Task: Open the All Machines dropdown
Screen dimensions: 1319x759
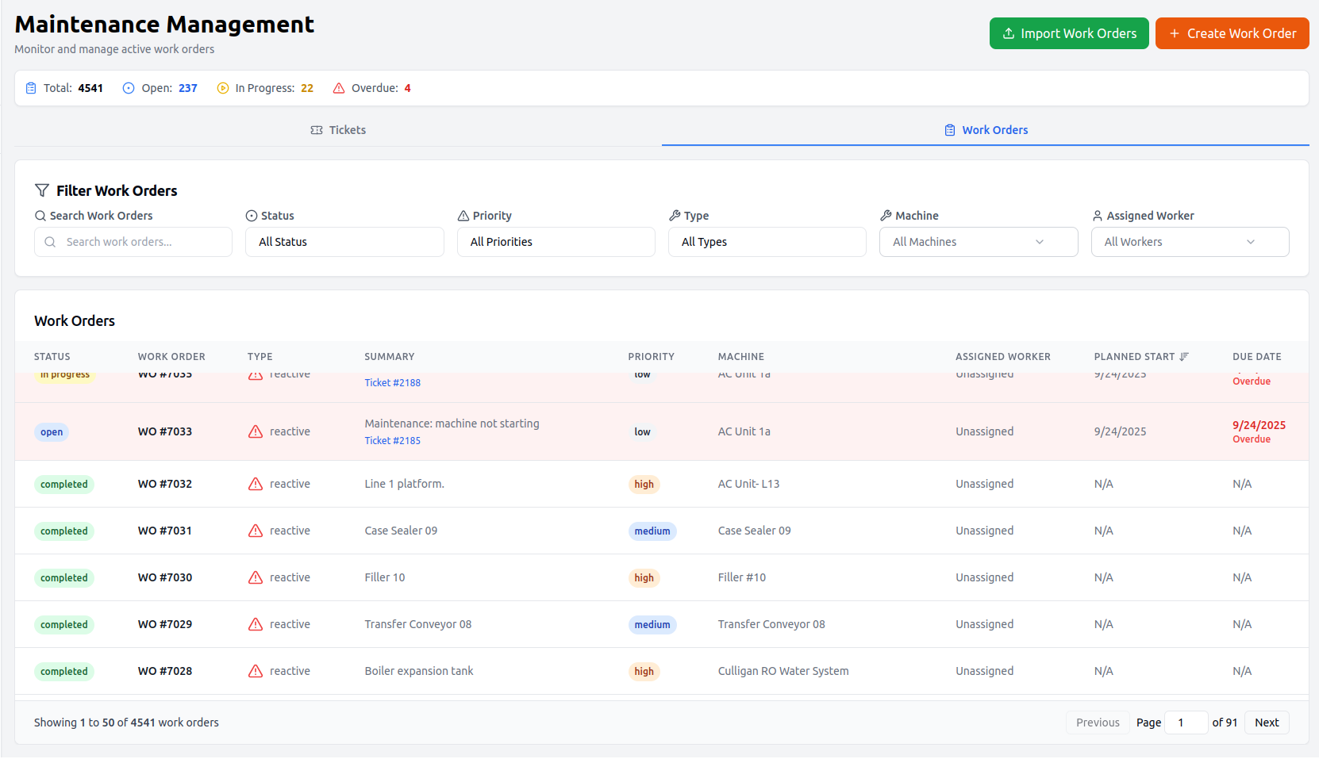Action: pos(978,241)
